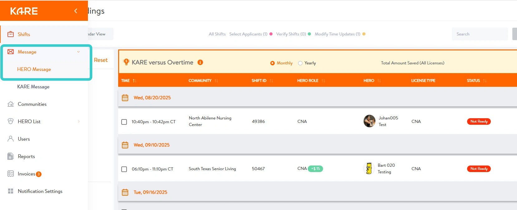The height and width of the screenshot is (210, 517).
Task: Click Johan005 Test avatar photo
Action: 370,121
